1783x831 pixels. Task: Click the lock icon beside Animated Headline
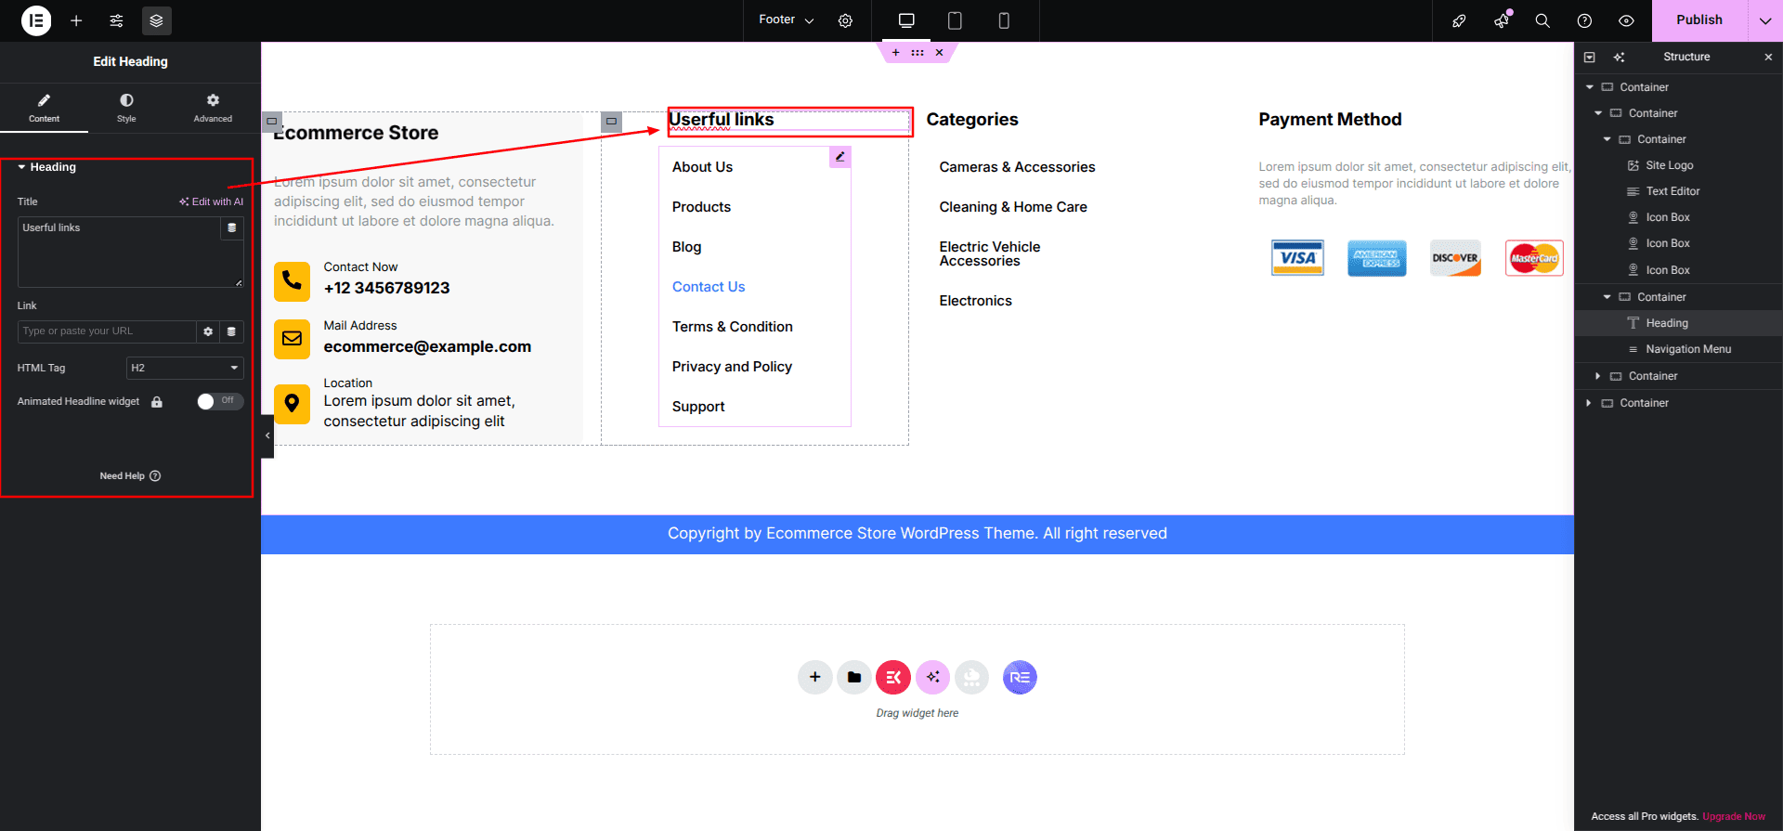tap(157, 402)
